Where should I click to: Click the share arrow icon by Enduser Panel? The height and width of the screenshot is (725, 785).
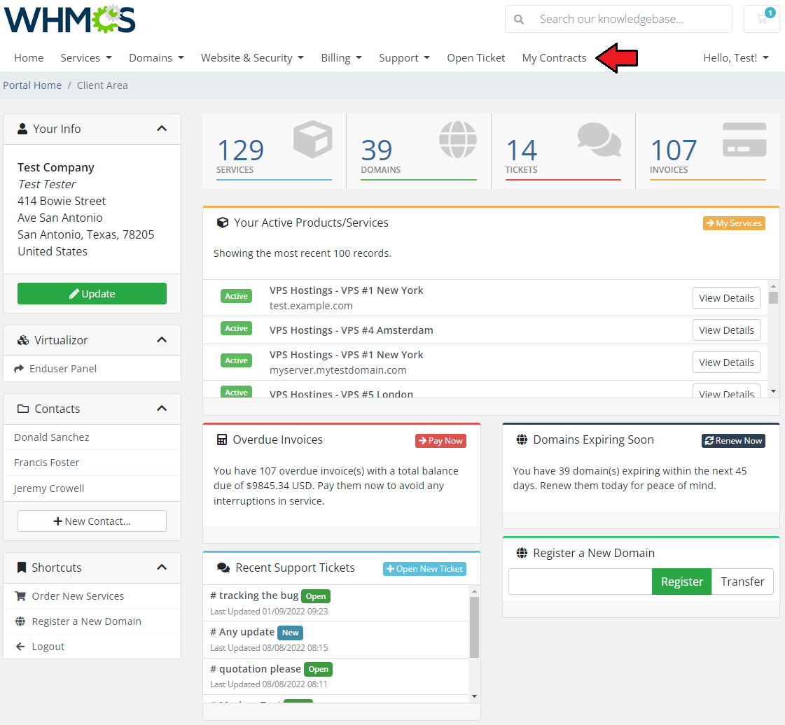pyautogui.click(x=19, y=369)
